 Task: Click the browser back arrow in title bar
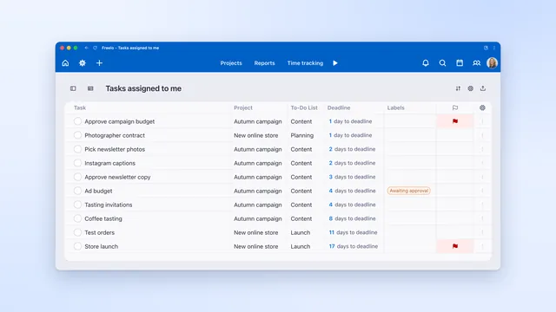point(87,48)
